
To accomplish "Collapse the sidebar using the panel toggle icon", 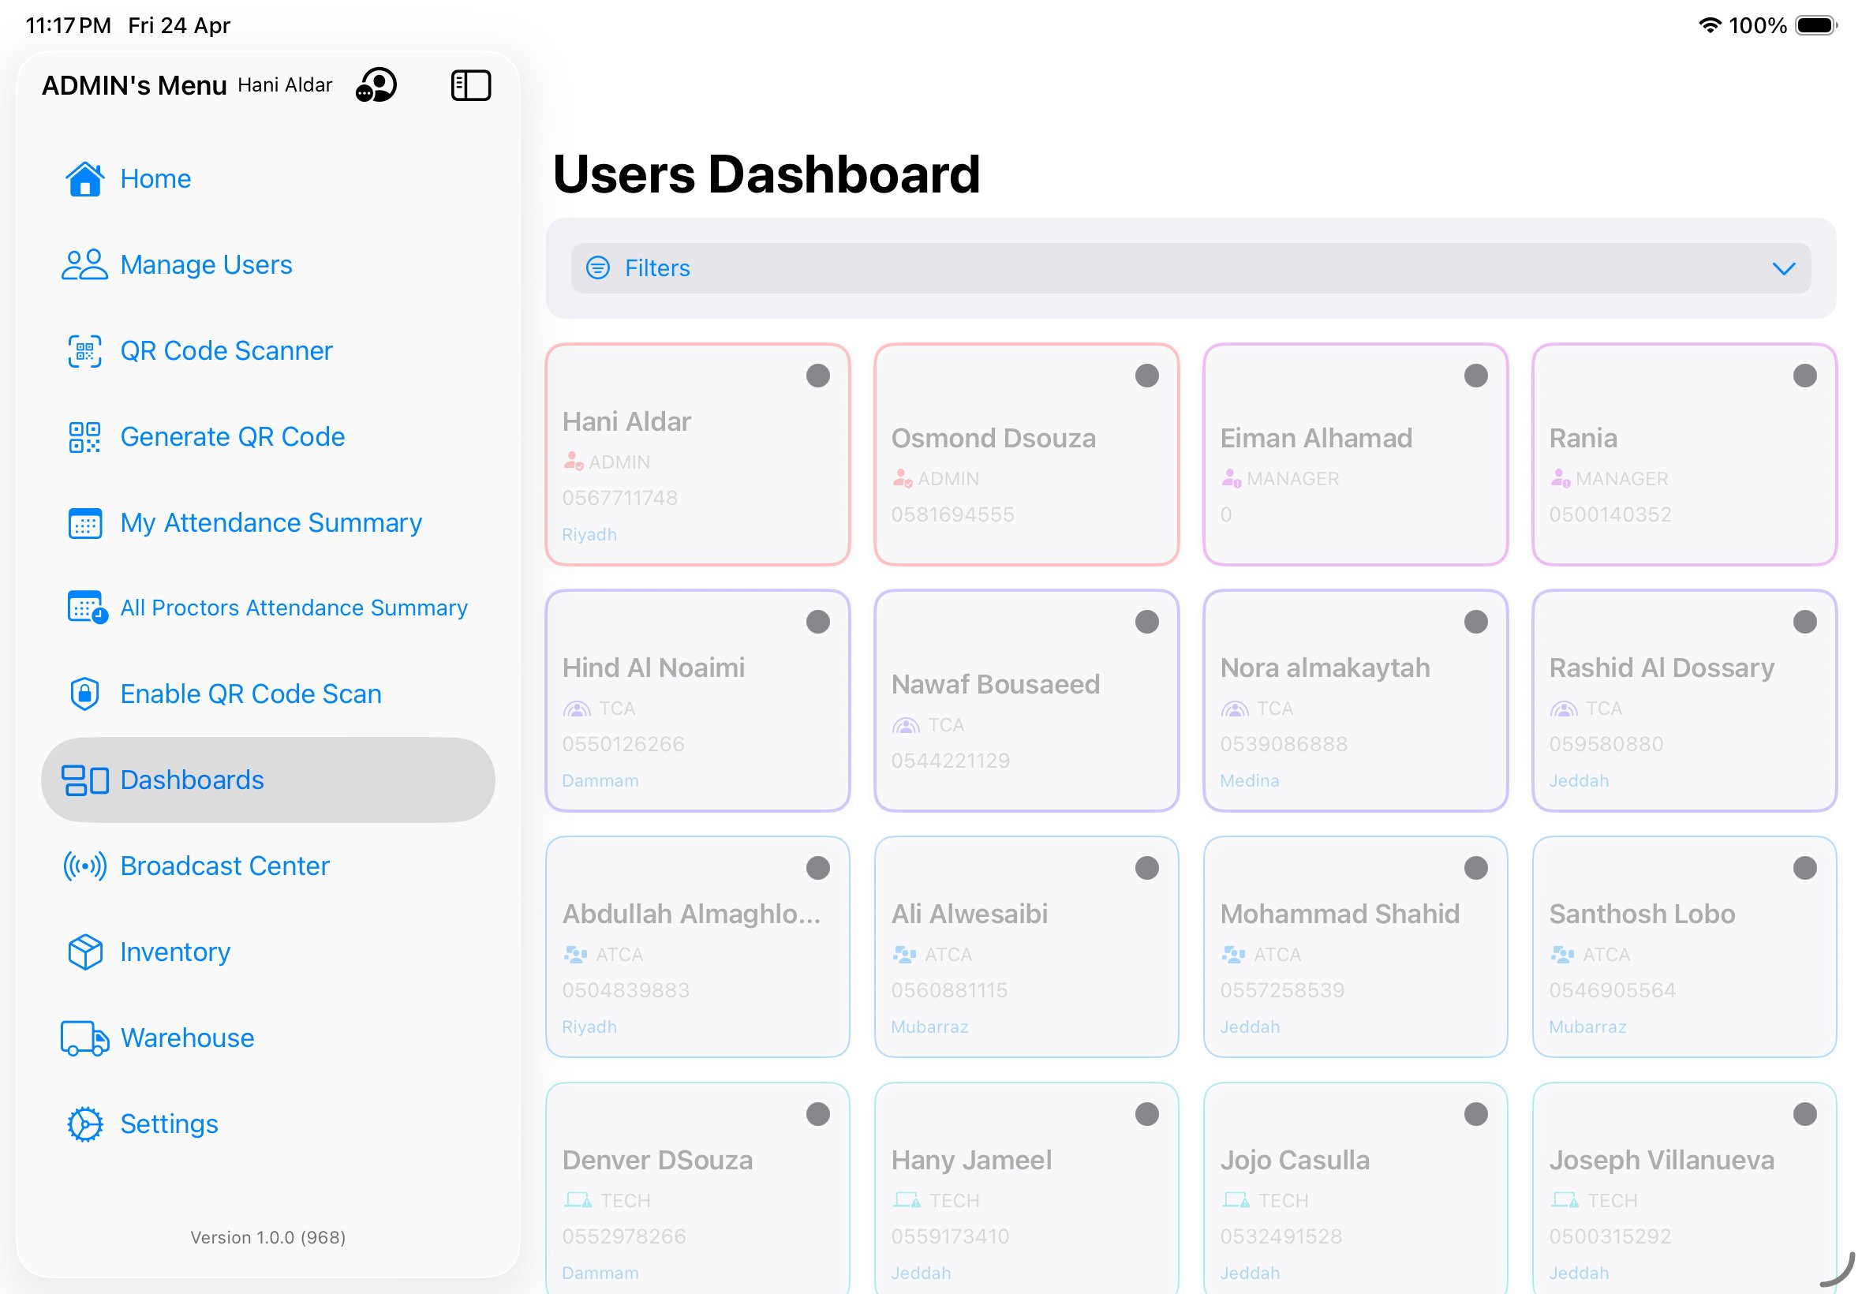I will pyautogui.click(x=471, y=84).
